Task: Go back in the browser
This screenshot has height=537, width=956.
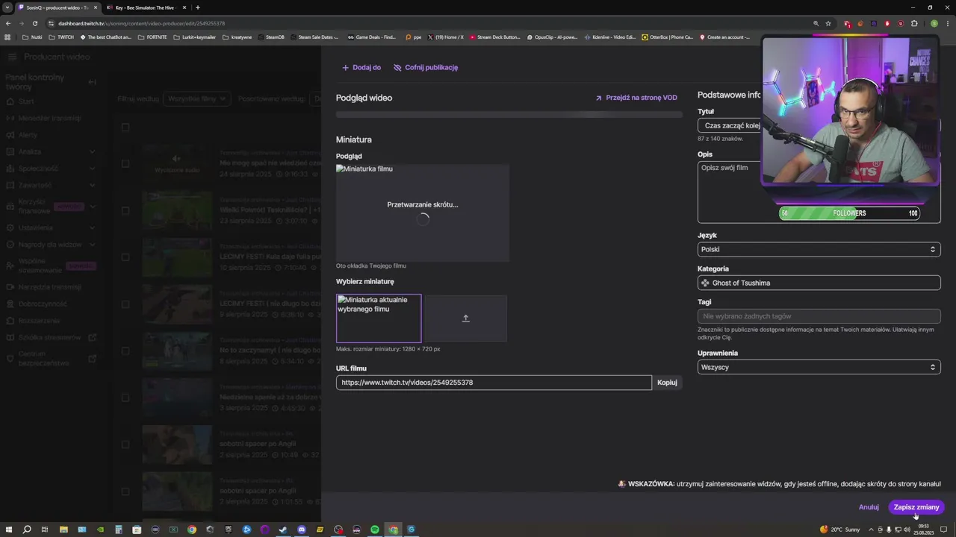Action: click(x=9, y=23)
